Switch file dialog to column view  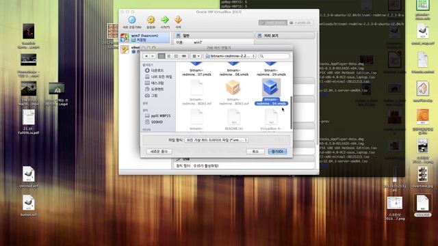[x=176, y=56]
